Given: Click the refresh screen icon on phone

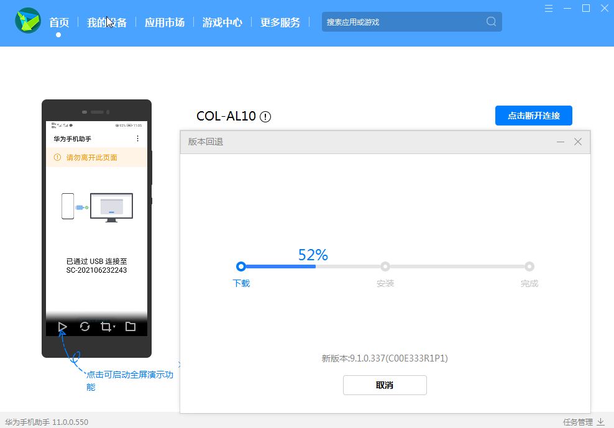Looking at the screenshot, I should [x=85, y=327].
